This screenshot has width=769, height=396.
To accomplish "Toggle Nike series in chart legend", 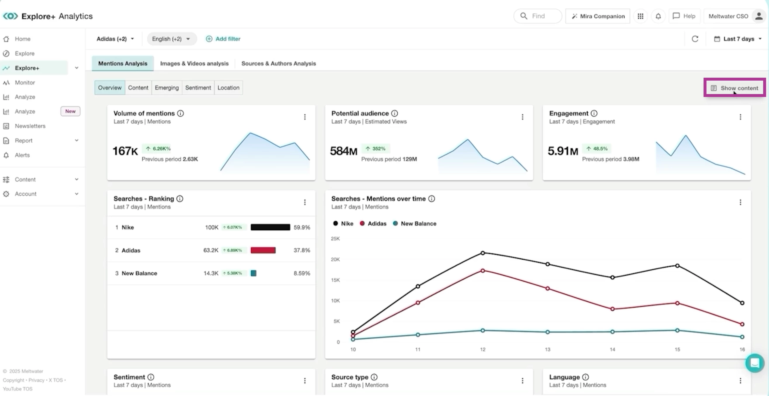I will point(343,223).
